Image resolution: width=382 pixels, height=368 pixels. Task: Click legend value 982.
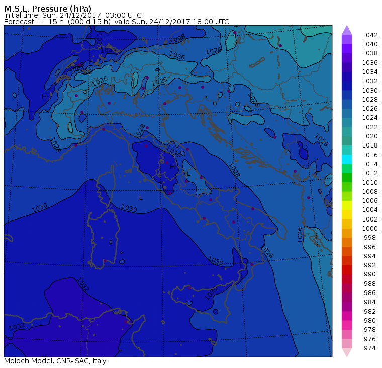tap(372, 311)
